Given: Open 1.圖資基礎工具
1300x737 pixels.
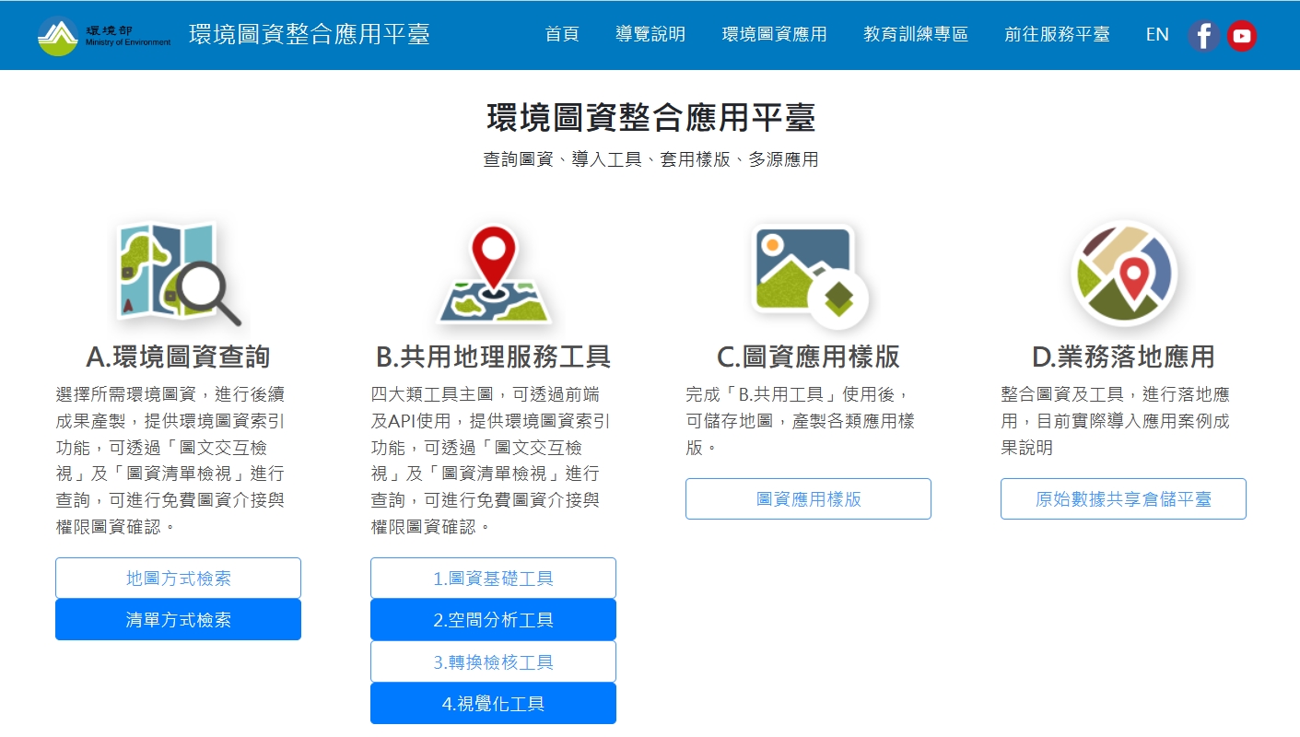Looking at the screenshot, I should click(493, 579).
